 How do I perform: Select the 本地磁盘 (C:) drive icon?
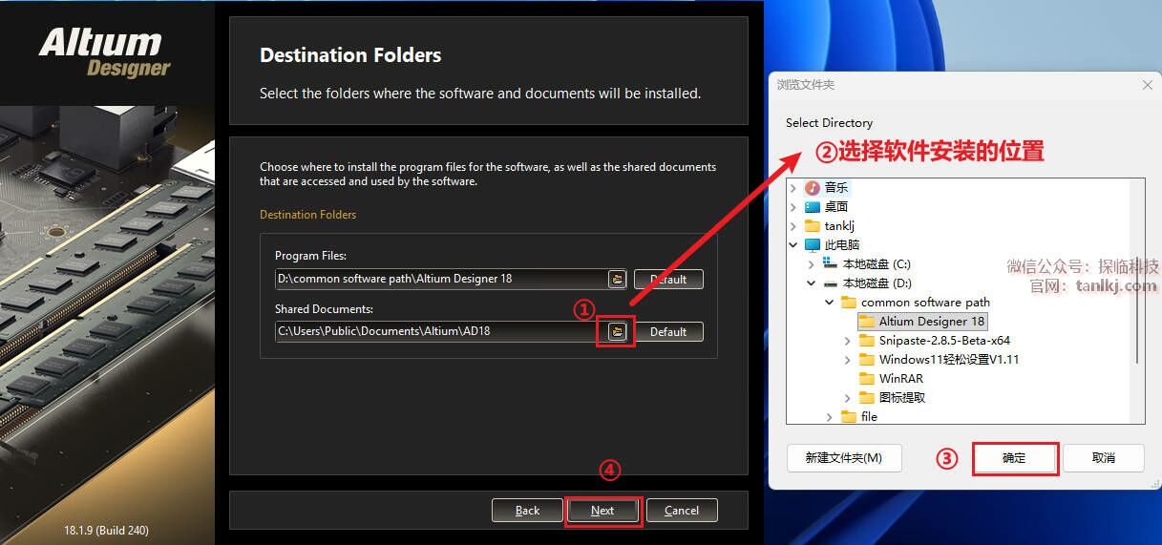tap(831, 264)
